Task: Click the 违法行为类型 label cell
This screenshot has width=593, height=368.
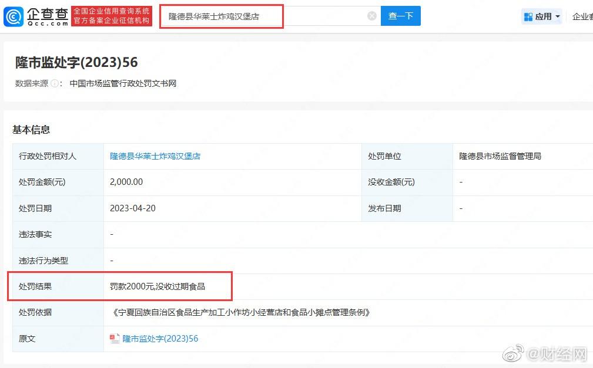Action: [x=58, y=261]
